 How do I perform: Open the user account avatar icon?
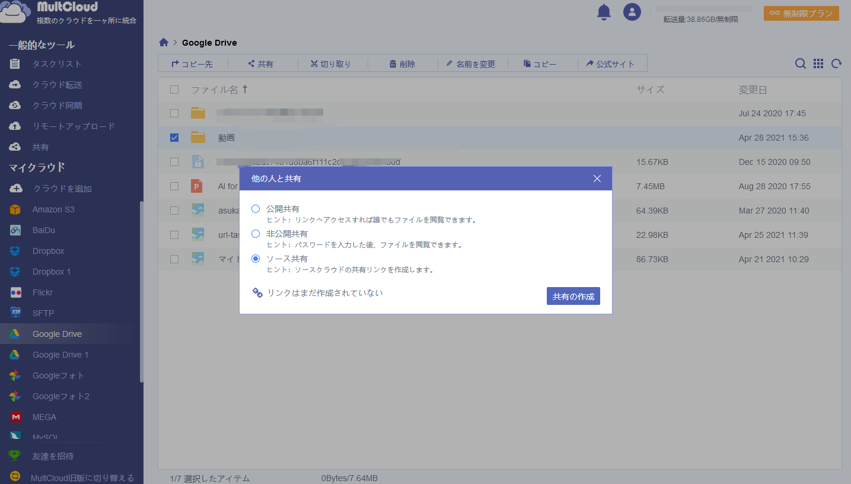(x=632, y=12)
